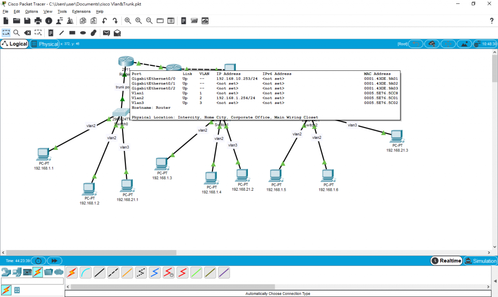Select End Devices category
The image size is (498, 297).
point(17,272)
